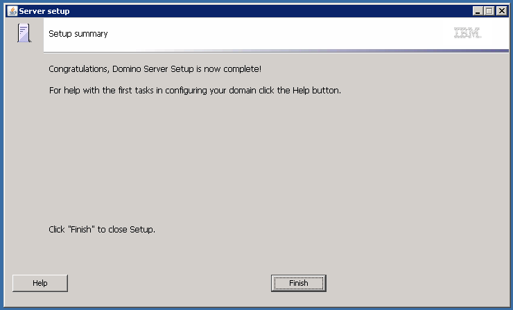Screen dimensions: 513x310
Task: Click the Congratulations setup complete message
Action: (155, 69)
